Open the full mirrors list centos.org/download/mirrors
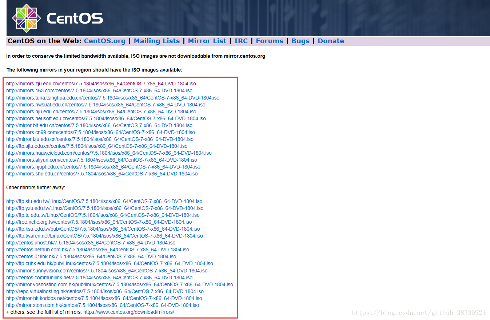The height and width of the screenshot is (320, 490). coord(129,312)
